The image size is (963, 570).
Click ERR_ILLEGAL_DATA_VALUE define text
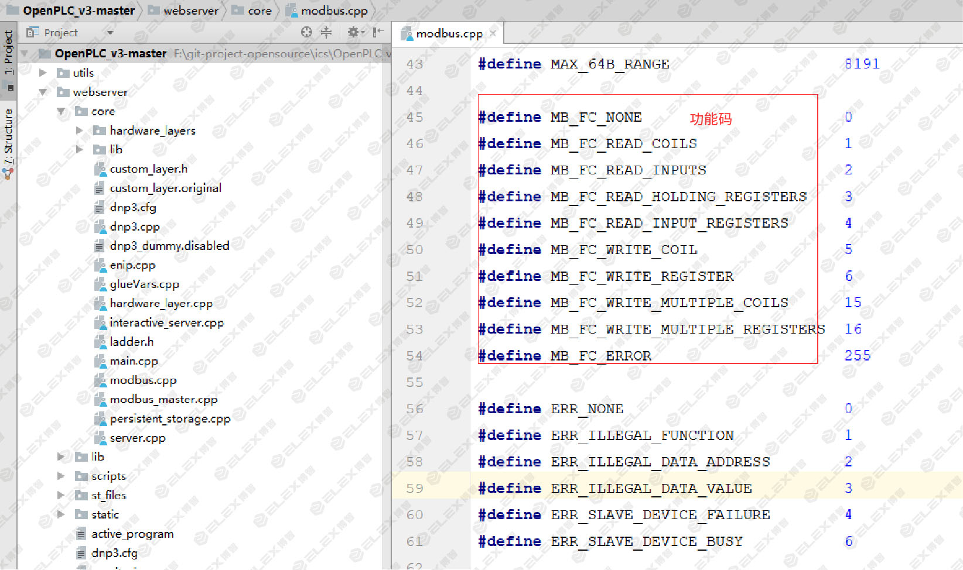coord(651,488)
